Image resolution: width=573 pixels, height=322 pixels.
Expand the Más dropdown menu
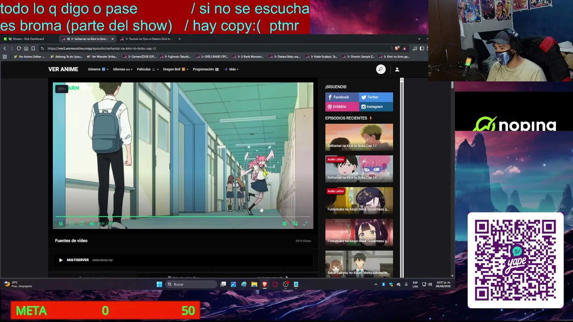pyautogui.click(x=231, y=69)
